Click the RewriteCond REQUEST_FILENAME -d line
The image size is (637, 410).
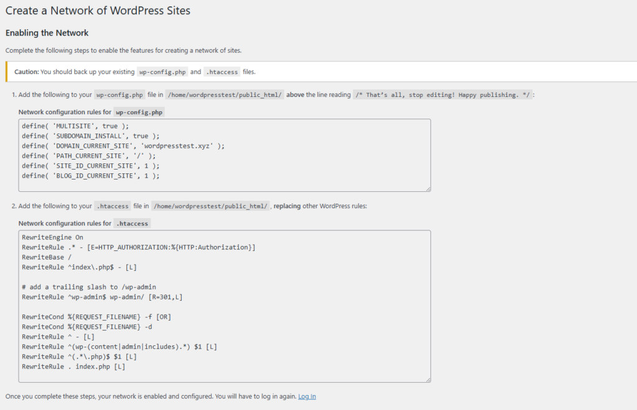point(87,327)
